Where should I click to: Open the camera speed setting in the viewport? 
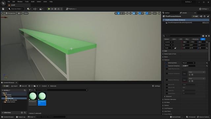click(155, 13)
